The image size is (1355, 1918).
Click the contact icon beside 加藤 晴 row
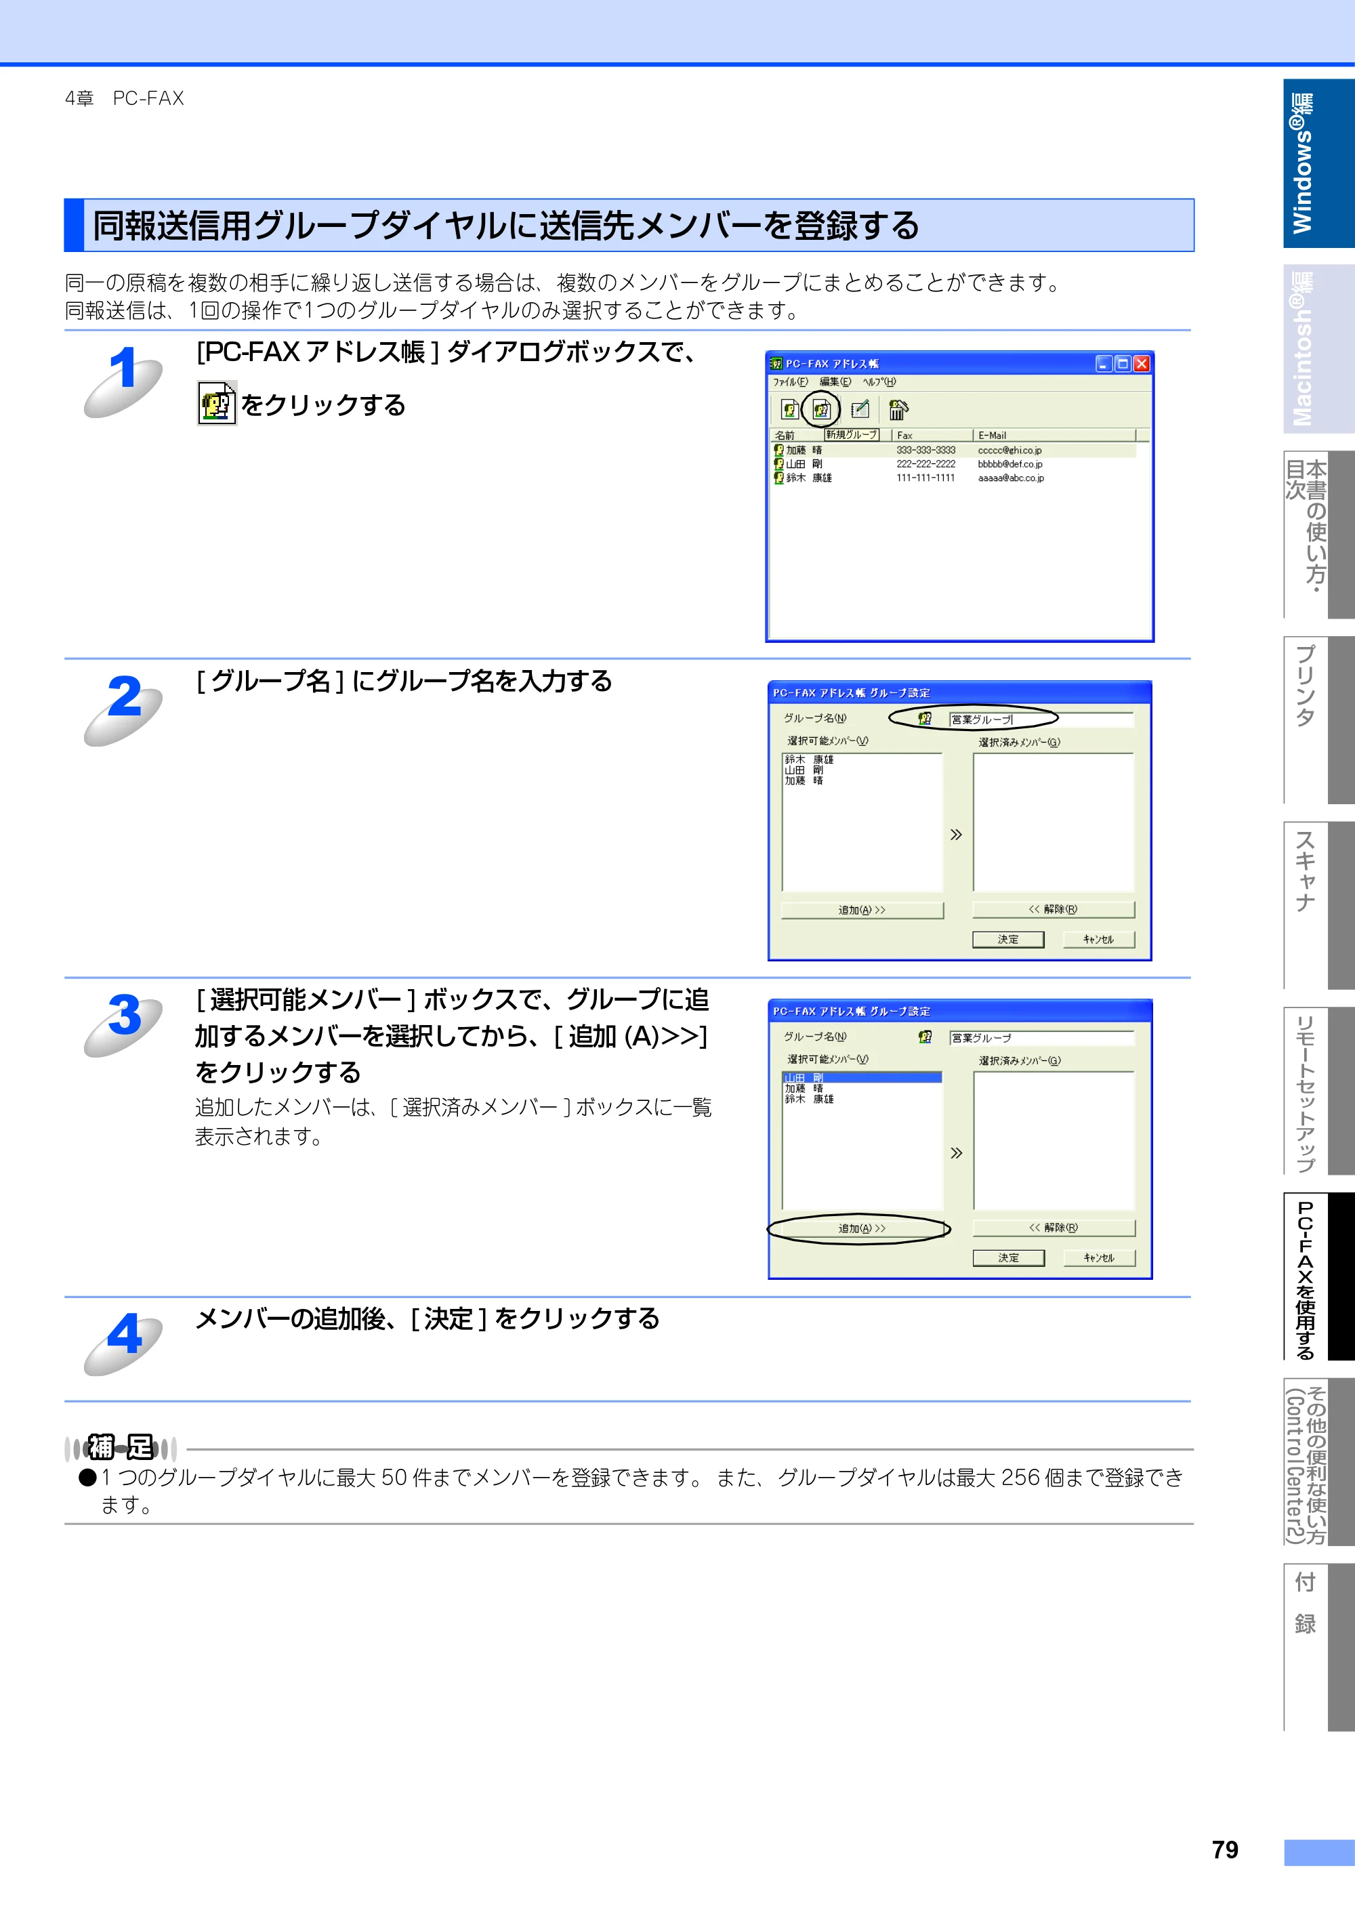[778, 451]
